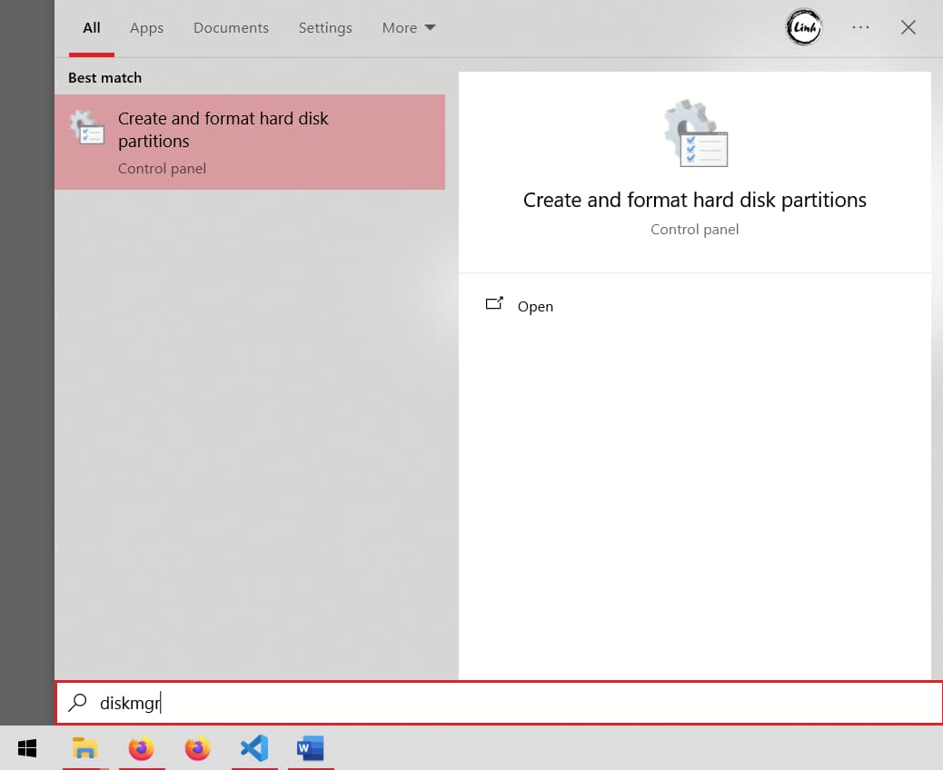Click the ellipsis options menu at top right
Viewport: 943px width, 770px height.
click(860, 27)
